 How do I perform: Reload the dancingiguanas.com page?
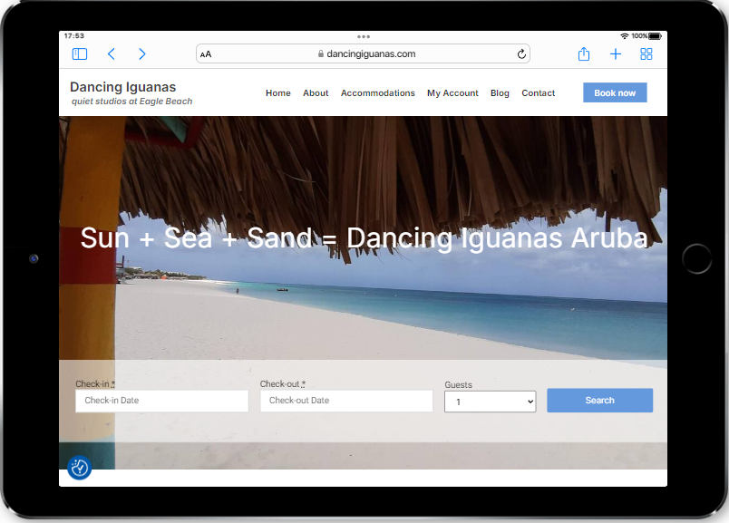[521, 53]
